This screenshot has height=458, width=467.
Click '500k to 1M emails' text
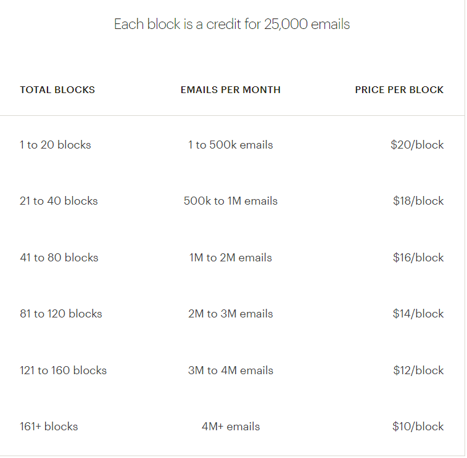coord(231,201)
